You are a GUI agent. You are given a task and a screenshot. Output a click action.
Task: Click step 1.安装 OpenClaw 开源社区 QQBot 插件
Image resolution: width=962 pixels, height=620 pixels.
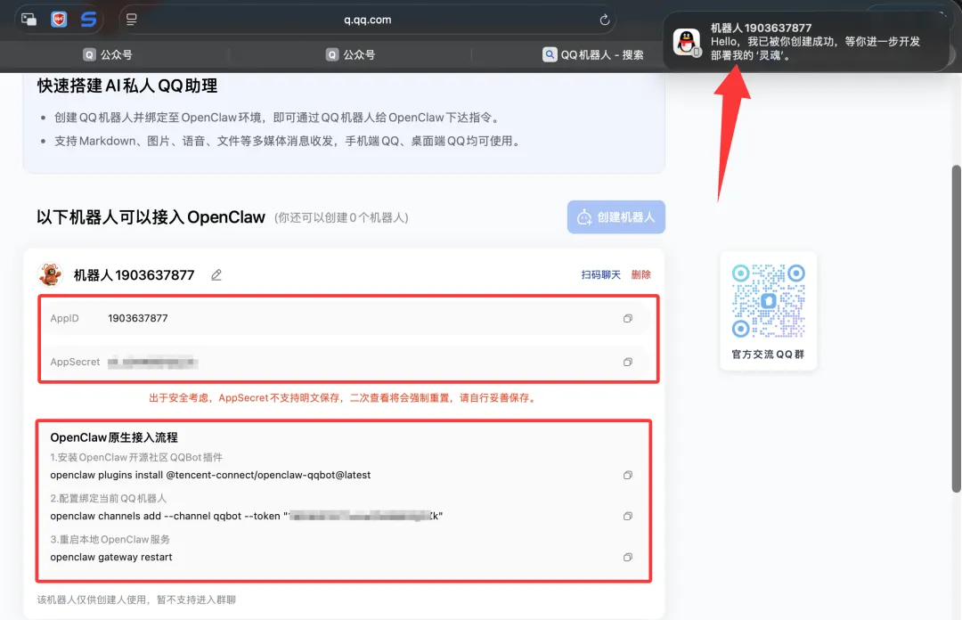[x=136, y=457]
